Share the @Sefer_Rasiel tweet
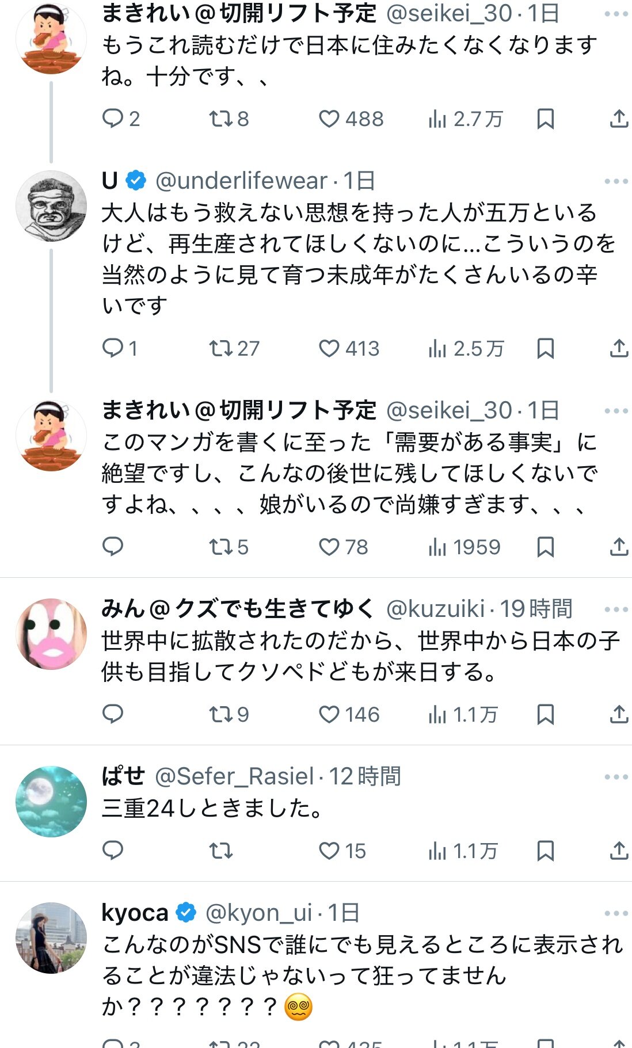This screenshot has height=1048, width=632. (x=619, y=851)
